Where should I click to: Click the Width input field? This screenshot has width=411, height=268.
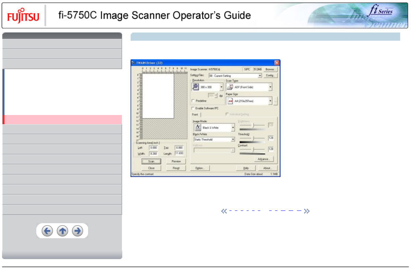click(153, 154)
